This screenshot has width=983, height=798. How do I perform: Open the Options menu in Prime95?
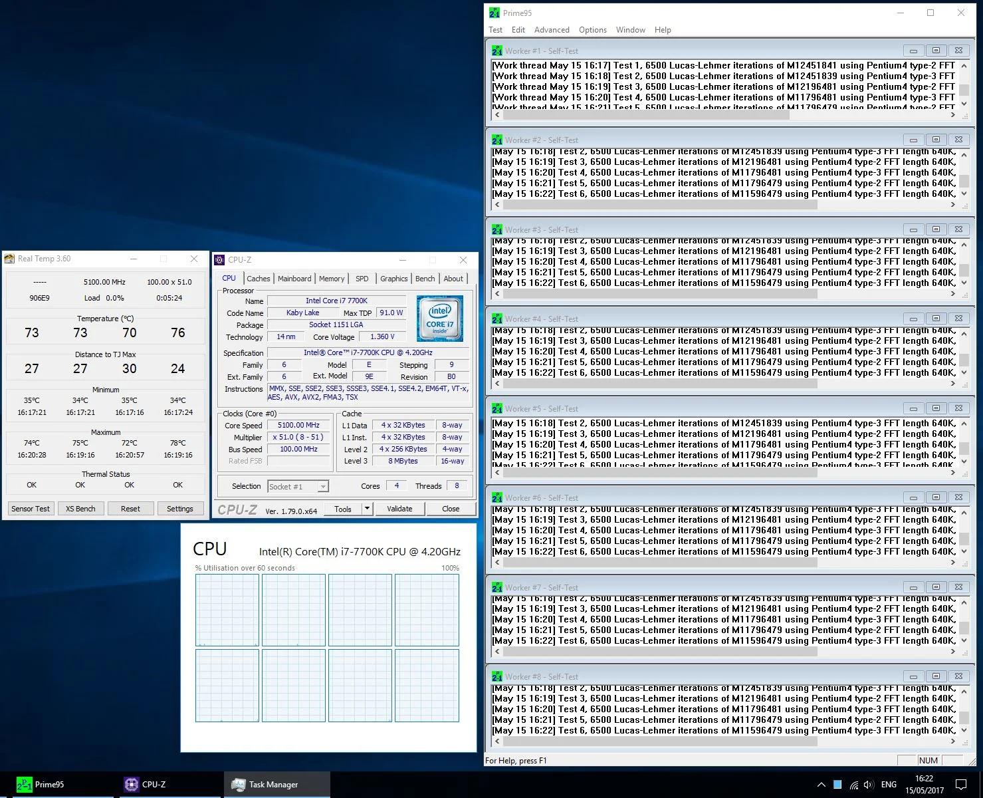(x=593, y=30)
